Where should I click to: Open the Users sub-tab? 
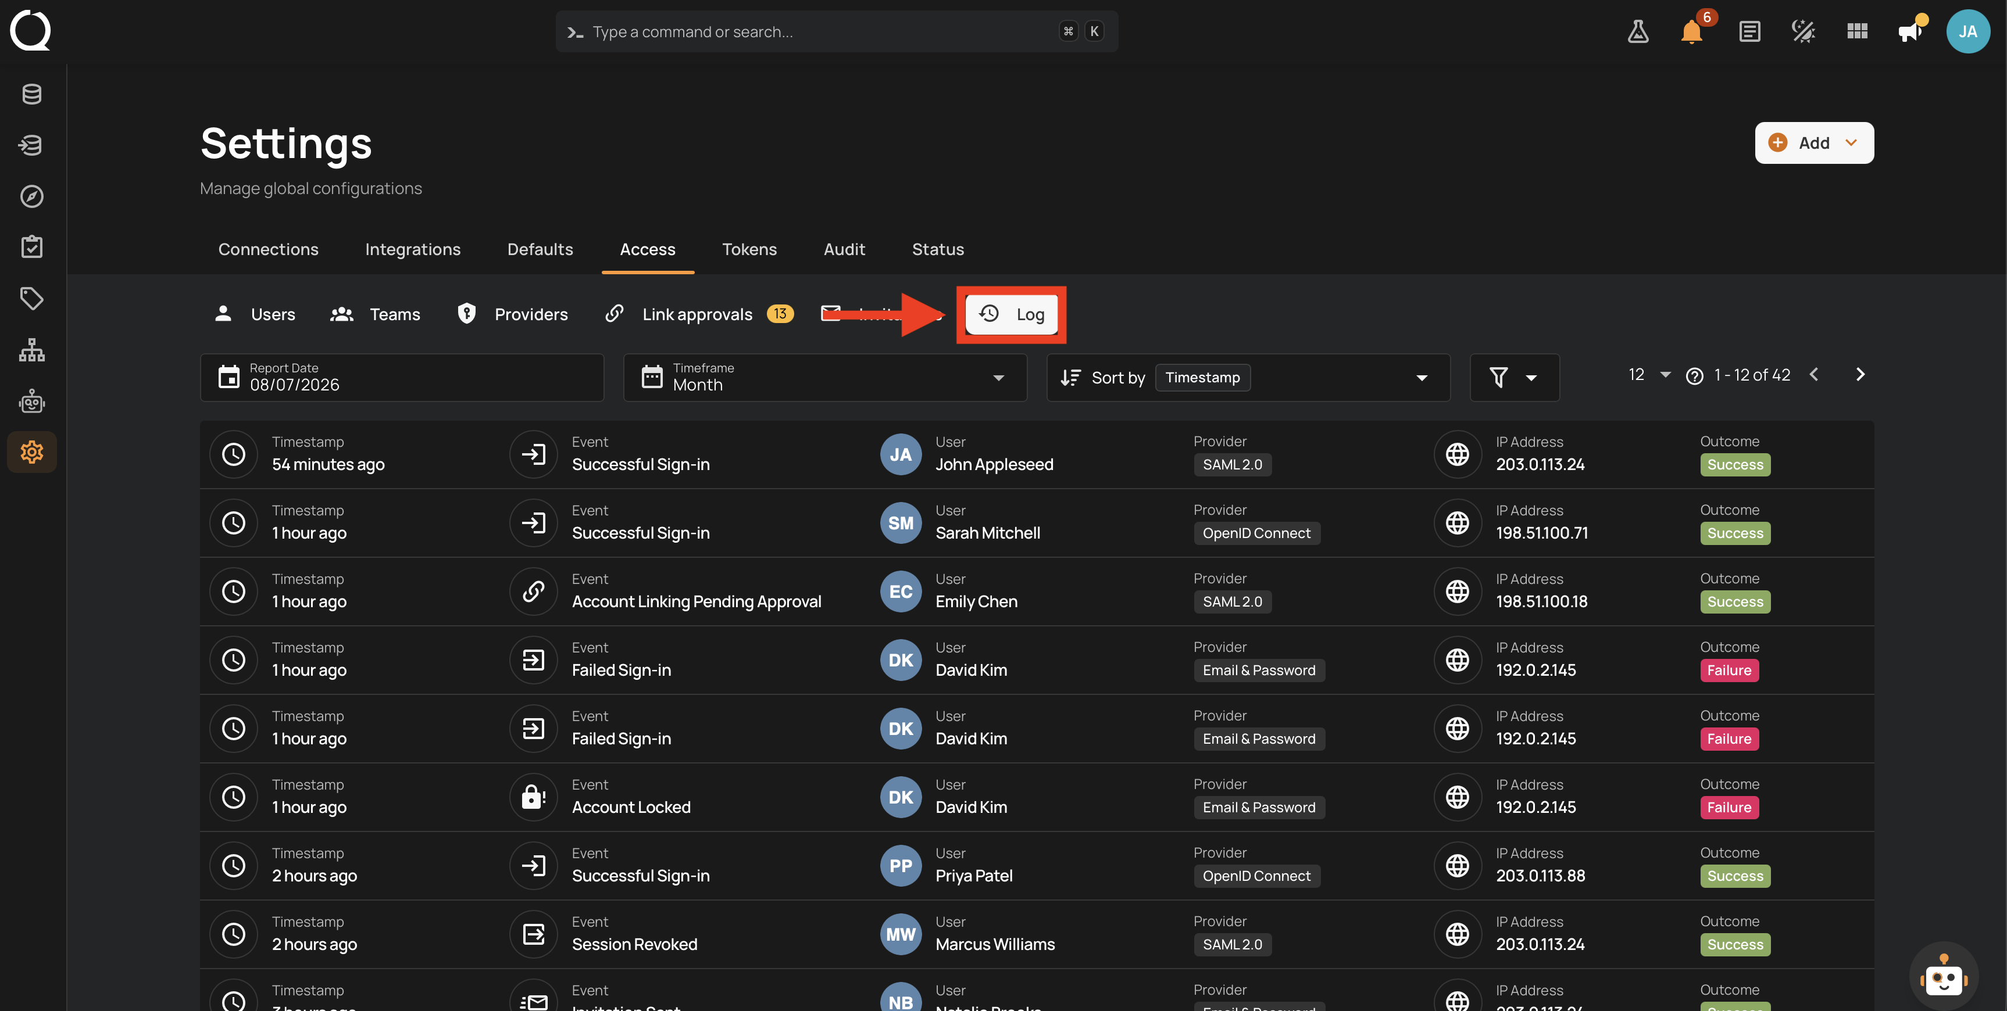tap(255, 314)
